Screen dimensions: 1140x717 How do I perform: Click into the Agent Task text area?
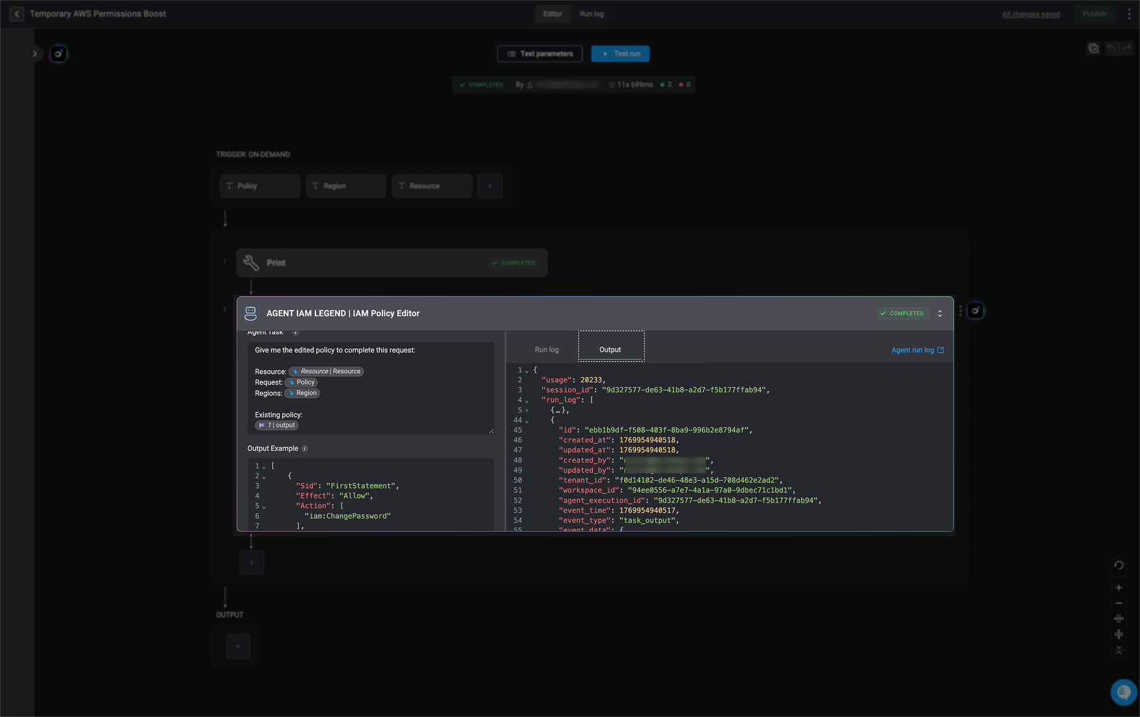tap(370, 388)
